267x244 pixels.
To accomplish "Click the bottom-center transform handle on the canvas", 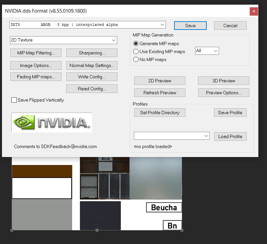I will 97,230.
